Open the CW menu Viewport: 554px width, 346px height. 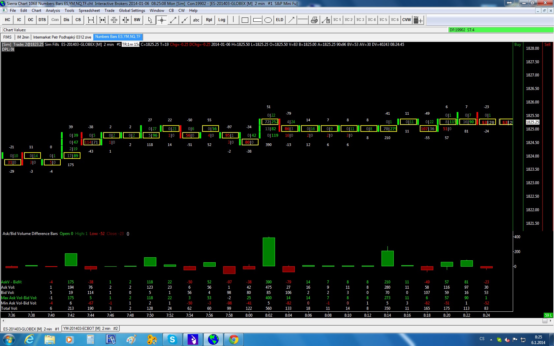tap(182, 11)
